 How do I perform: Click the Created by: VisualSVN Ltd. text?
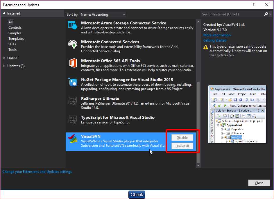(x=224, y=25)
